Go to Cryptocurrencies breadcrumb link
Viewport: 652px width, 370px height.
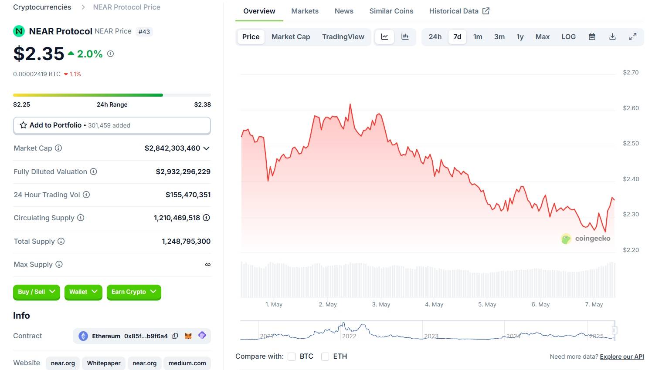tap(42, 7)
